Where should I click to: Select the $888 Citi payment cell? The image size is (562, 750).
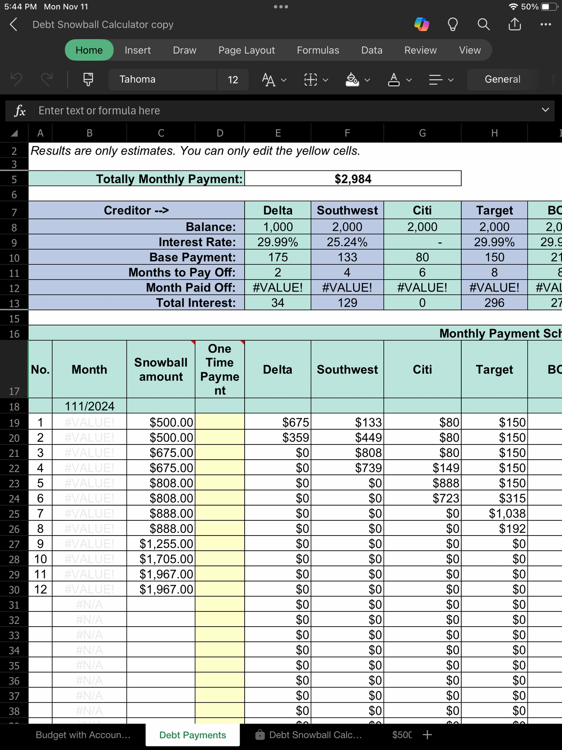pos(422,483)
